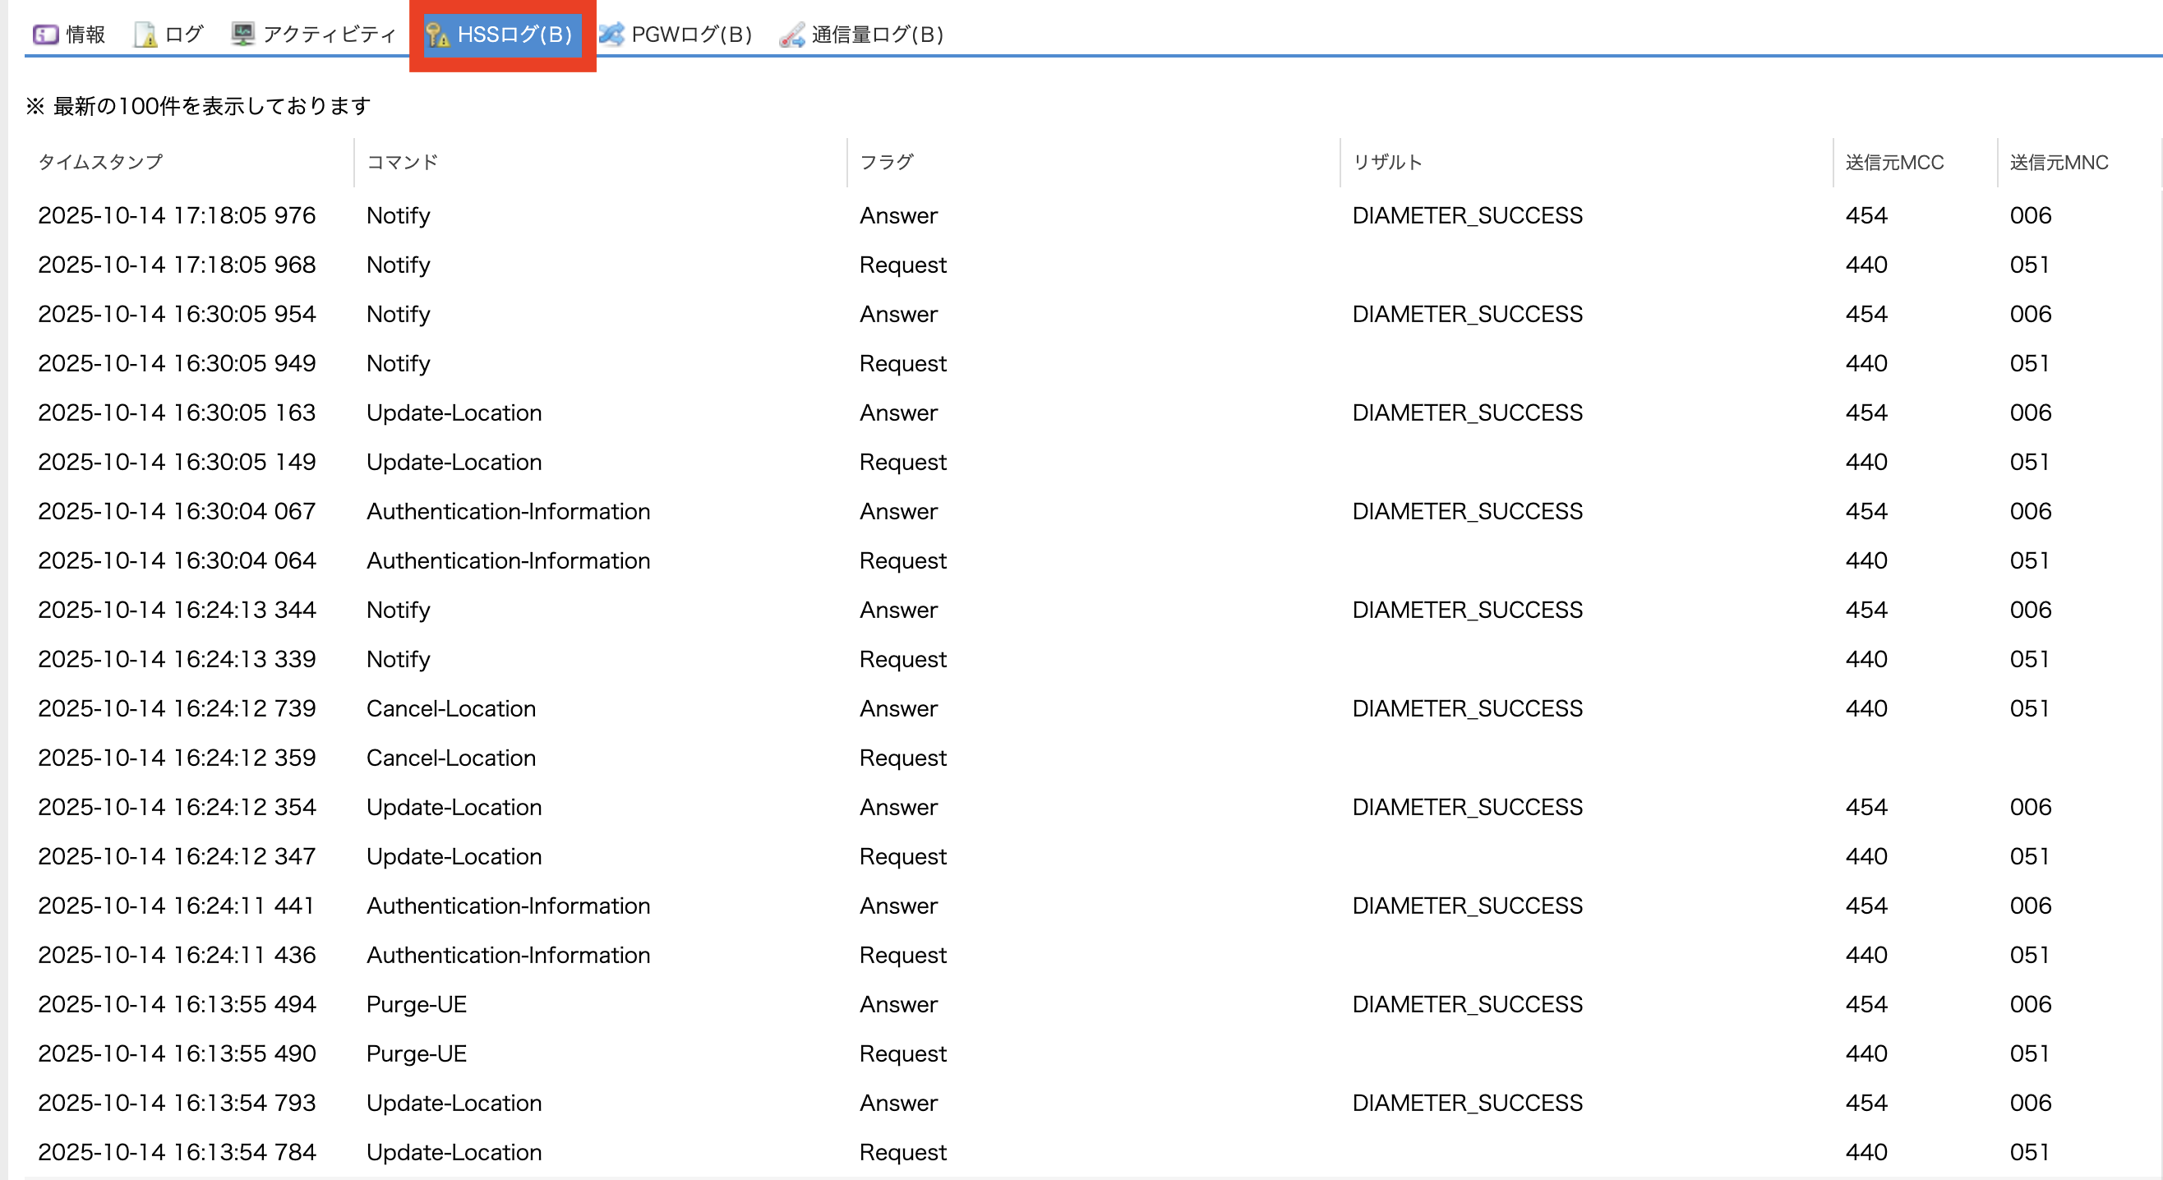Select the first row timestamp 17:18:05 976
The image size is (2163, 1180).
(x=177, y=216)
